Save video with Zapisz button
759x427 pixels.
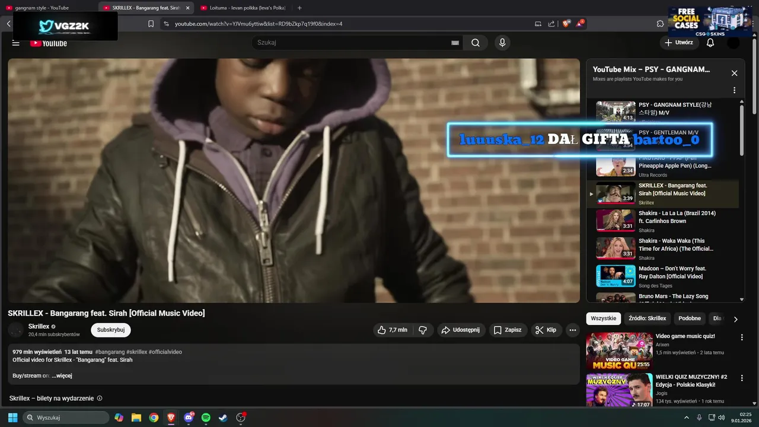(508, 330)
